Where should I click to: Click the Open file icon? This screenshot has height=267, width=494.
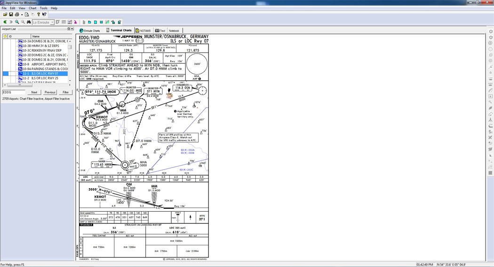click(x=5, y=15)
